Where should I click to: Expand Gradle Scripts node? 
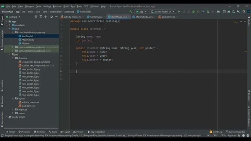click(6, 117)
